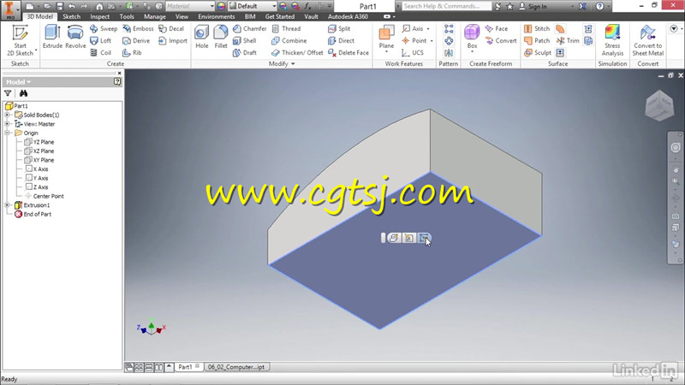Insert a UCS
The height and width of the screenshot is (385, 685).
[x=413, y=52]
